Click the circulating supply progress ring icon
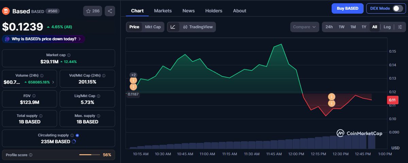 (74, 141)
